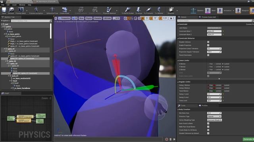This screenshot has height=142, width=254.
Task: Click search magnifier in Skeleton Tree
Action: click(x=51, y=21)
